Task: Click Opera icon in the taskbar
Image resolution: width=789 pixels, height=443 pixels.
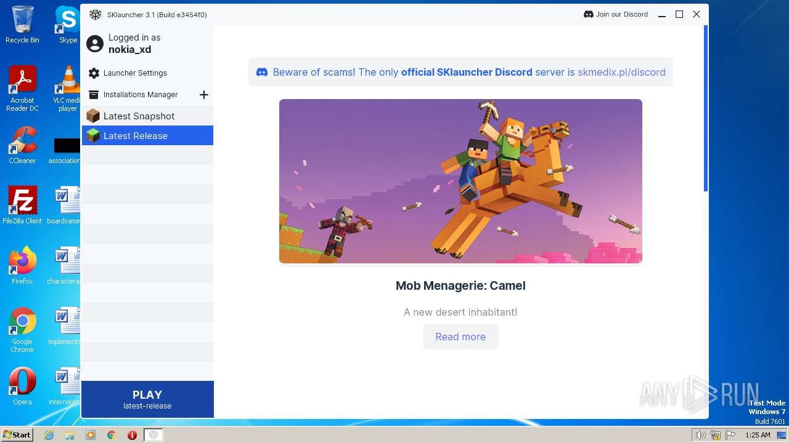Action: pos(132,435)
